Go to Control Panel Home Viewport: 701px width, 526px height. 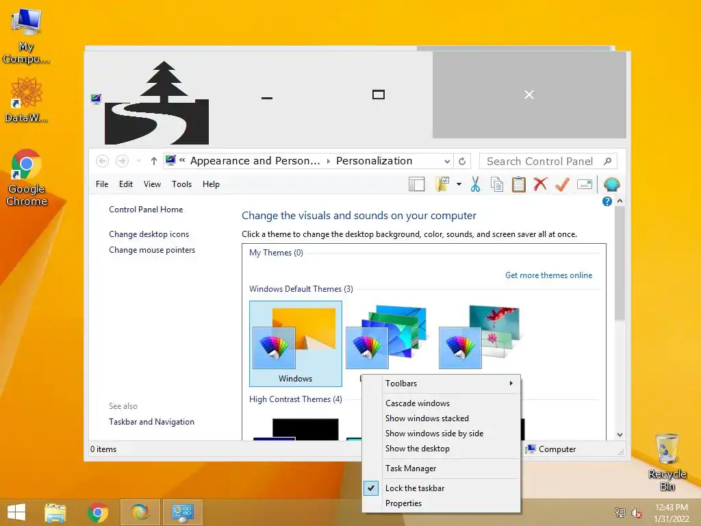[x=146, y=210]
